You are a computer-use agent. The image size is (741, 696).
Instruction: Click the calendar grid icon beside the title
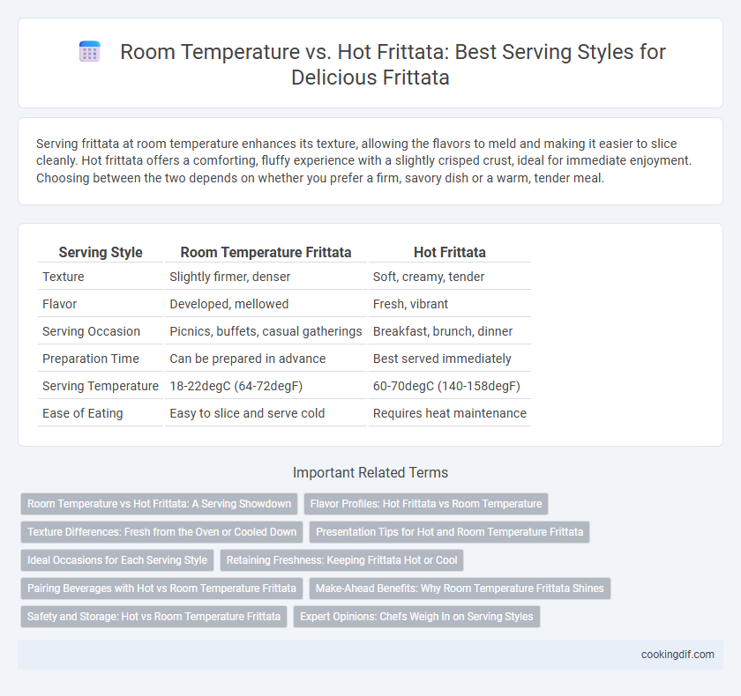[89, 51]
